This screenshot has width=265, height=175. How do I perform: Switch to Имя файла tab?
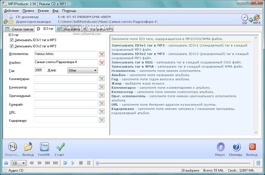[68, 29]
